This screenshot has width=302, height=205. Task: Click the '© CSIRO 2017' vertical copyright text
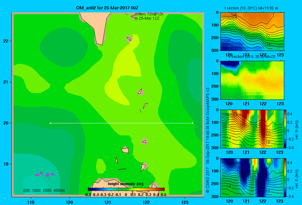(208, 180)
